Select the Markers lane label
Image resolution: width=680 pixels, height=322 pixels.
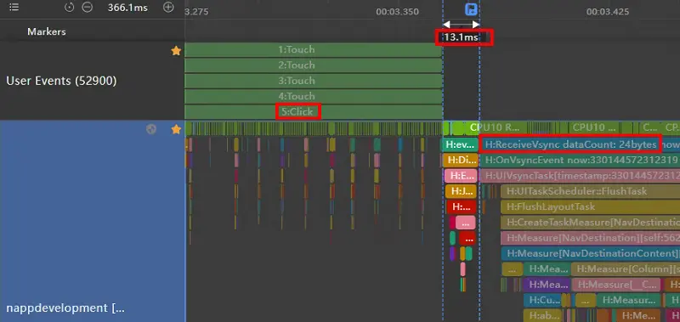(x=47, y=31)
